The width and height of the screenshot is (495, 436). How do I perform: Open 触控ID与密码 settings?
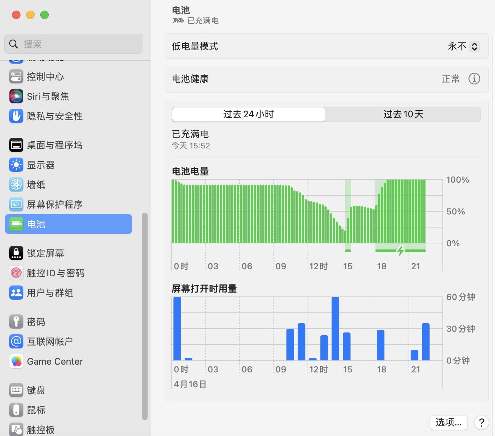point(56,273)
